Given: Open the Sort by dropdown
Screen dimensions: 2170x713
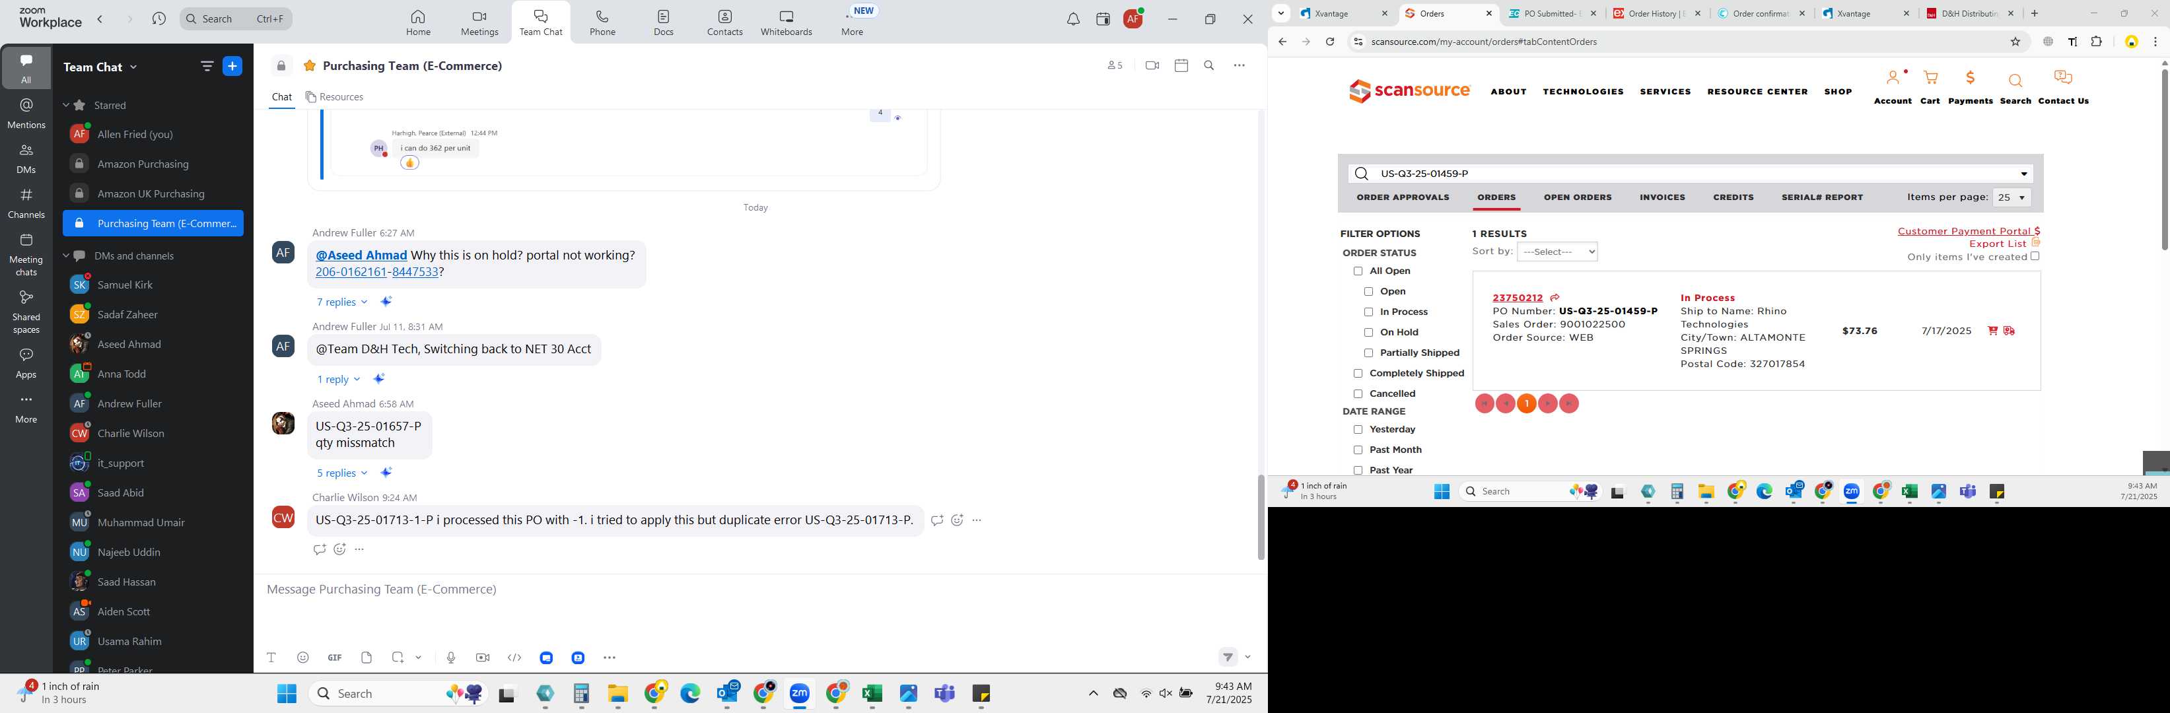Looking at the screenshot, I should 1557,252.
